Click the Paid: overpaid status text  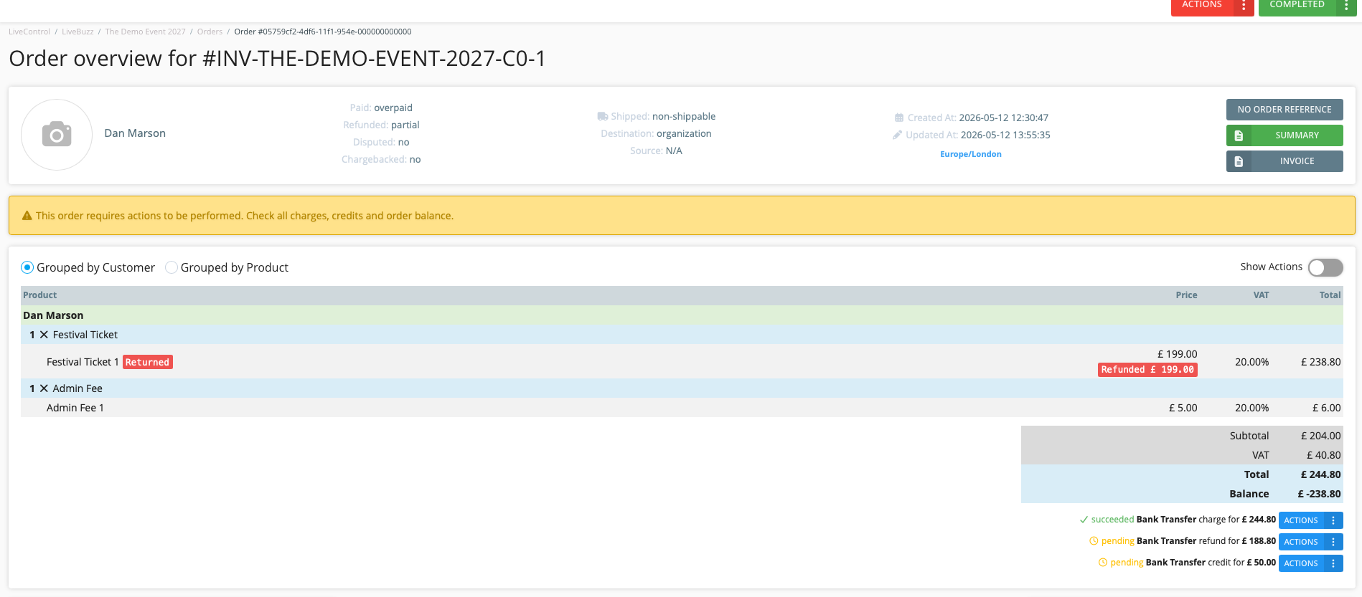point(381,108)
